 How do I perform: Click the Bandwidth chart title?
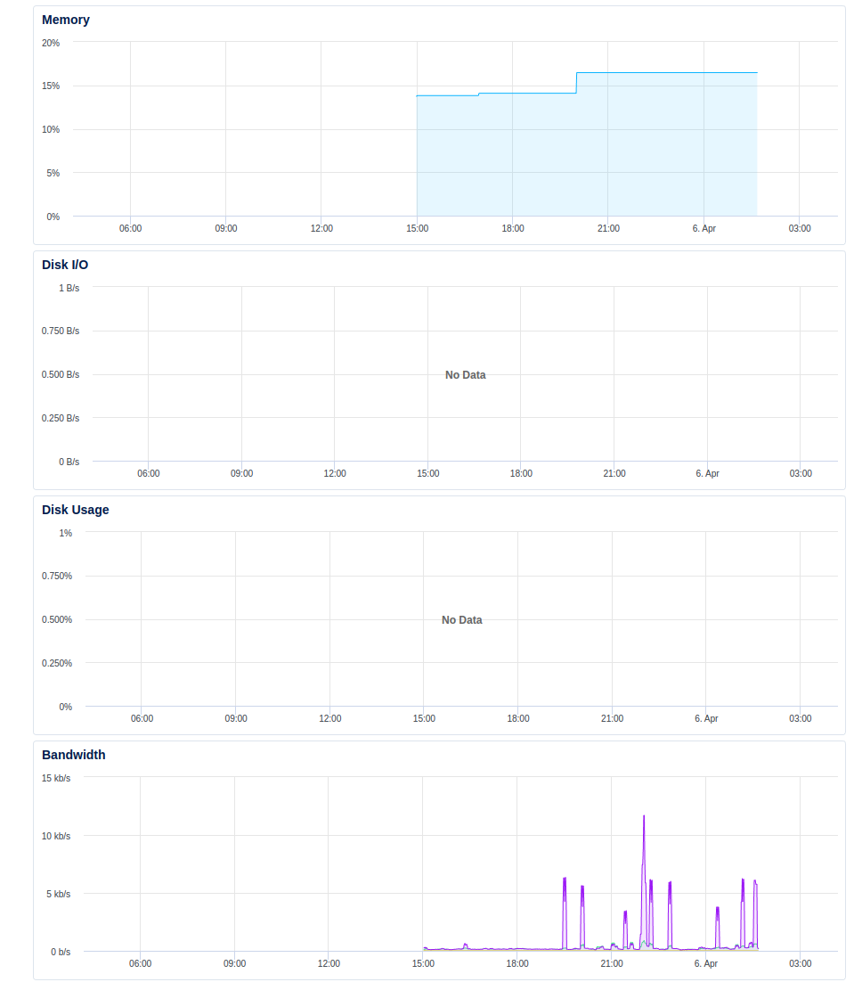[73, 755]
